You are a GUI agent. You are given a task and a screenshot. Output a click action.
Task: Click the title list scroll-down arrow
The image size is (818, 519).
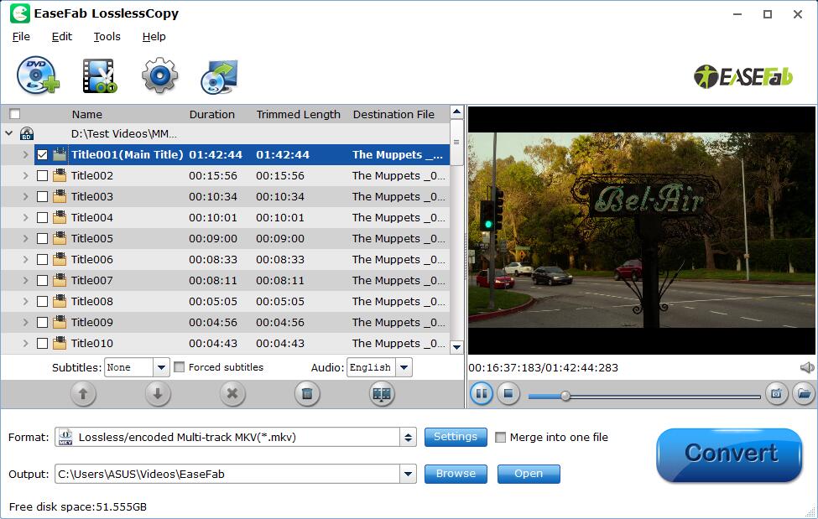point(456,347)
